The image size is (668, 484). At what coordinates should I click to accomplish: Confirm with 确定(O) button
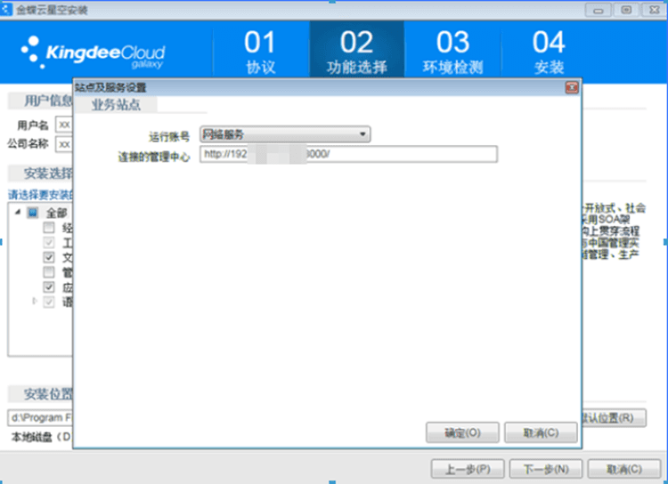point(462,433)
